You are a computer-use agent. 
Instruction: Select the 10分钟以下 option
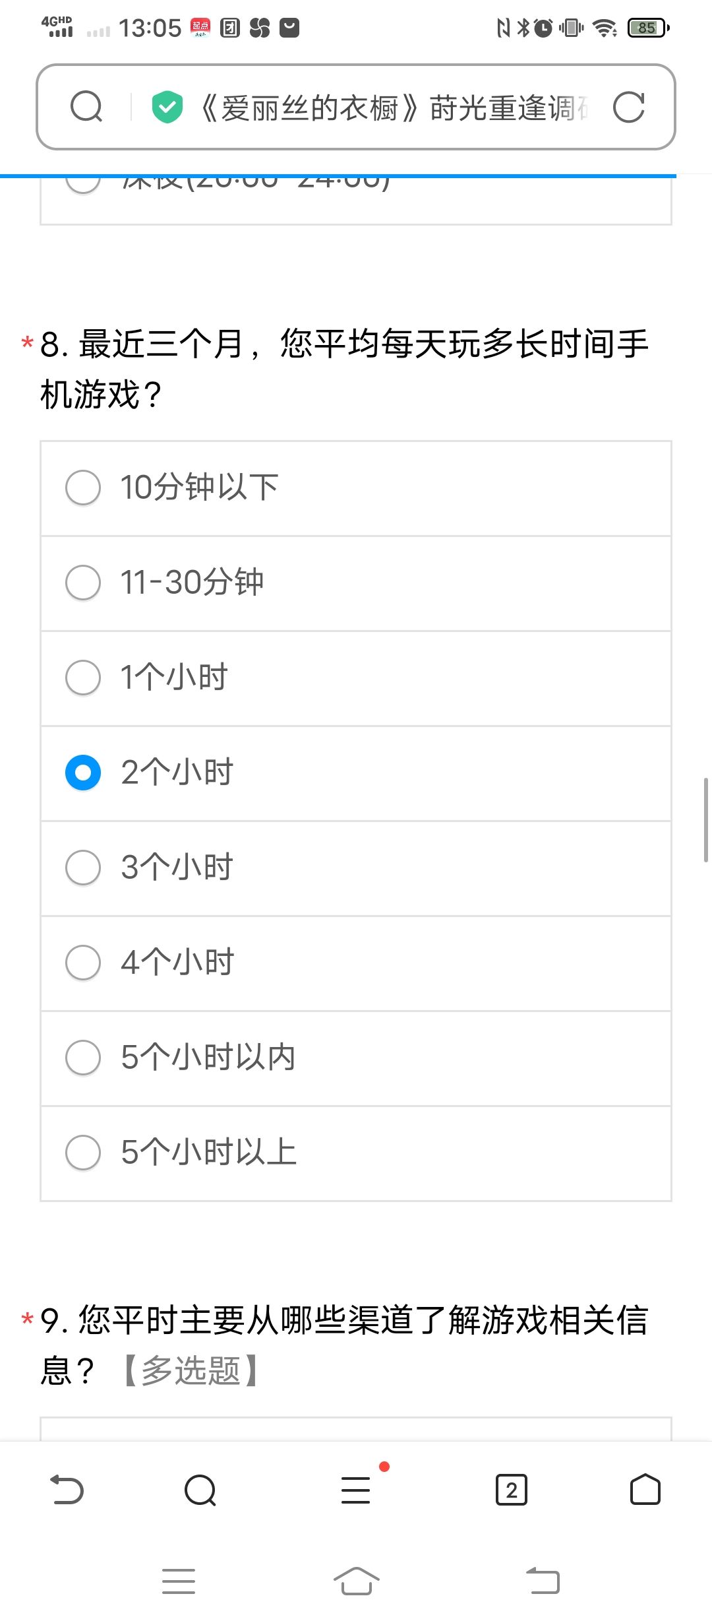[356, 488]
